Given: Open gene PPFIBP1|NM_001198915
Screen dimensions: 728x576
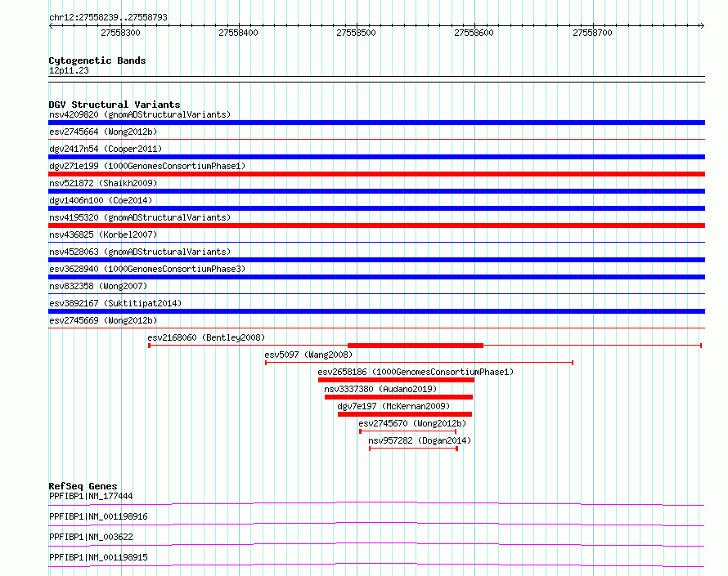Looking at the screenshot, I should tap(98, 557).
